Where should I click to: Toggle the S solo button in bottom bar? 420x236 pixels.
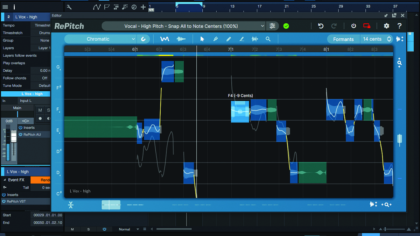coord(89,229)
